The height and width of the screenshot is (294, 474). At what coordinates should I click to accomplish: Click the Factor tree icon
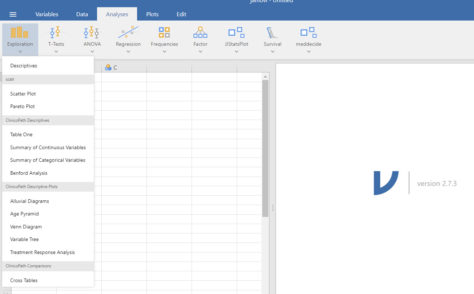(201, 32)
